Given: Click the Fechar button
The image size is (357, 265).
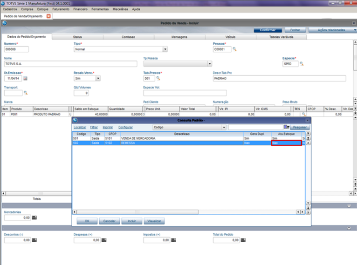Looking at the screenshot, I should click(x=295, y=30).
